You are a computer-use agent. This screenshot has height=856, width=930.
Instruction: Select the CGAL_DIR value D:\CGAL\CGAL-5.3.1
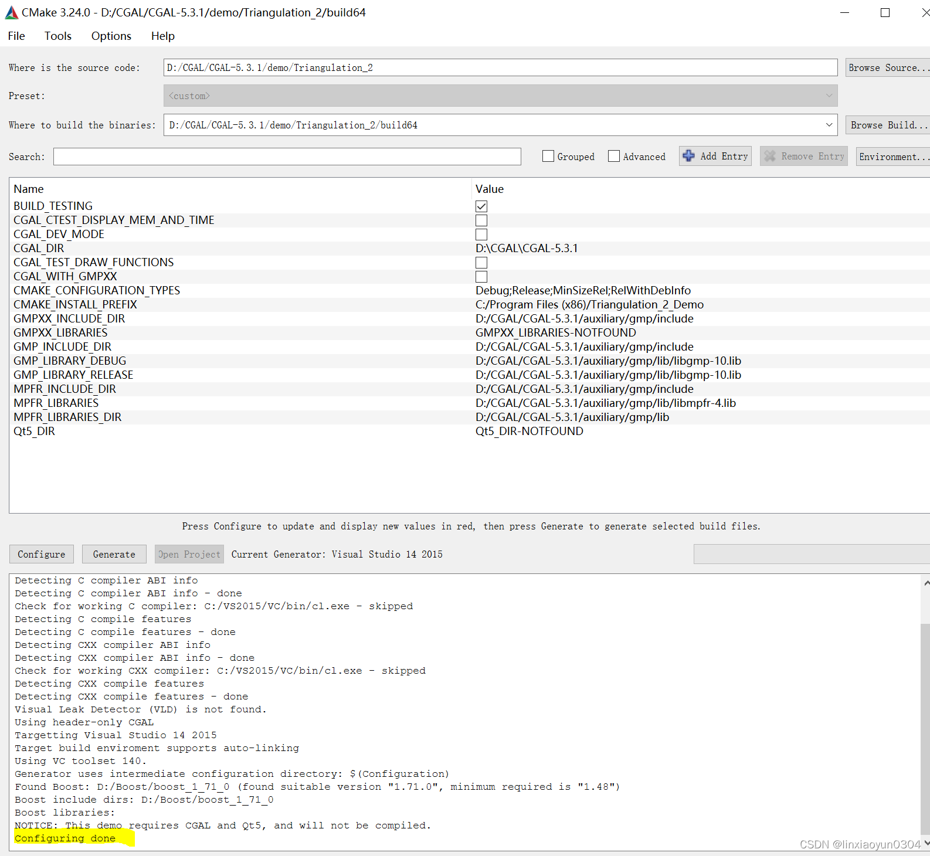527,248
